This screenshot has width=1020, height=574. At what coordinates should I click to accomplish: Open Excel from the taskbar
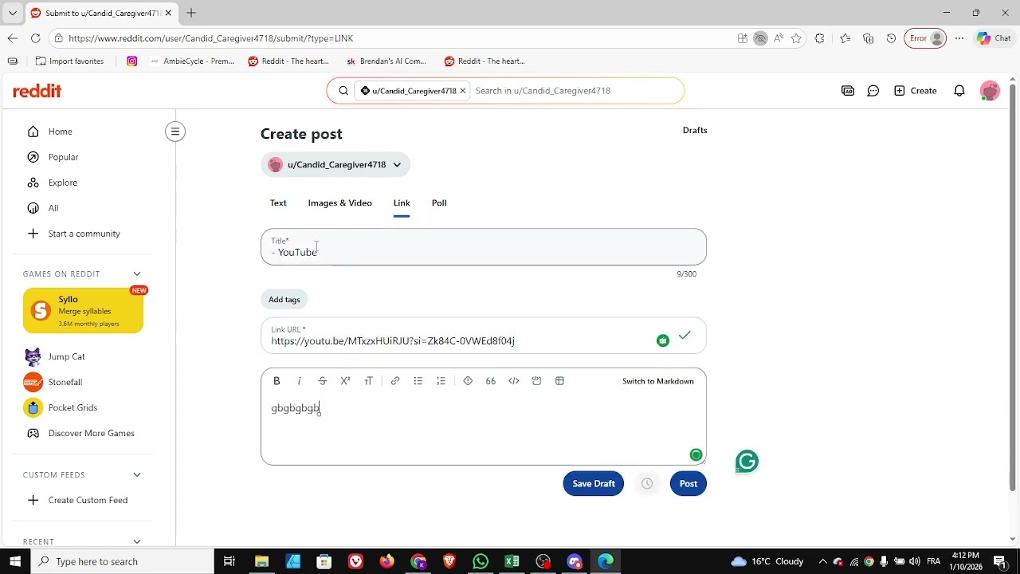512,561
